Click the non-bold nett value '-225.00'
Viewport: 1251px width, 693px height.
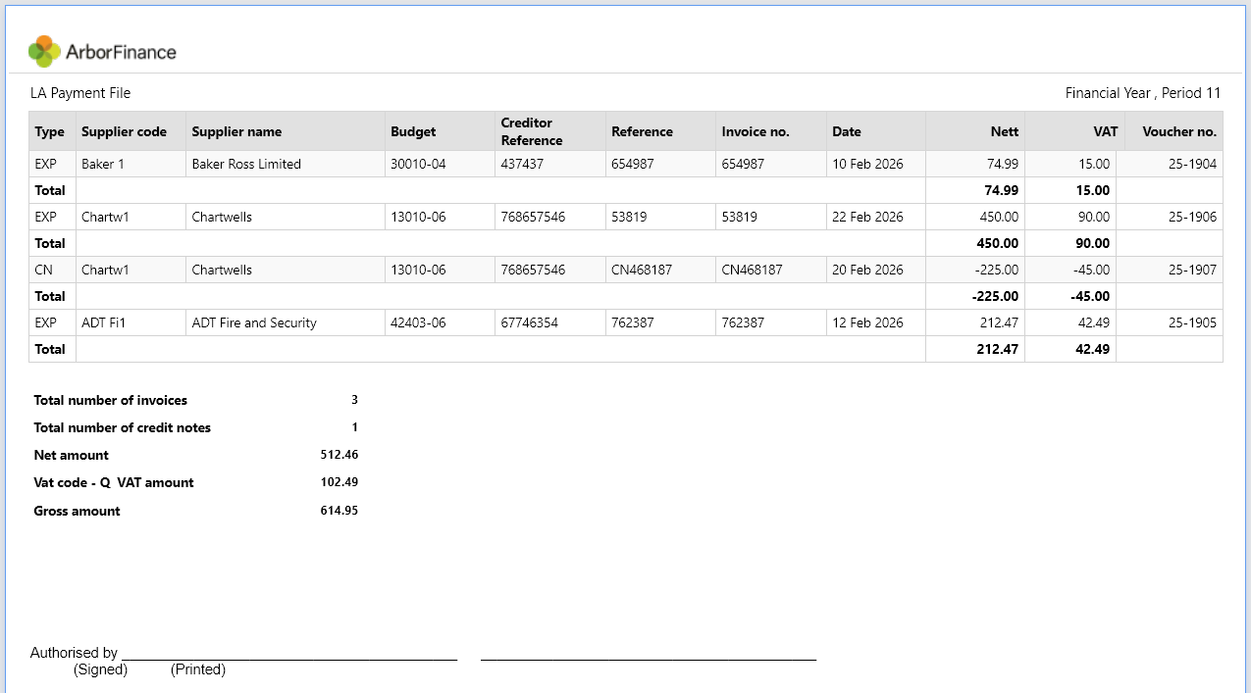[997, 270]
